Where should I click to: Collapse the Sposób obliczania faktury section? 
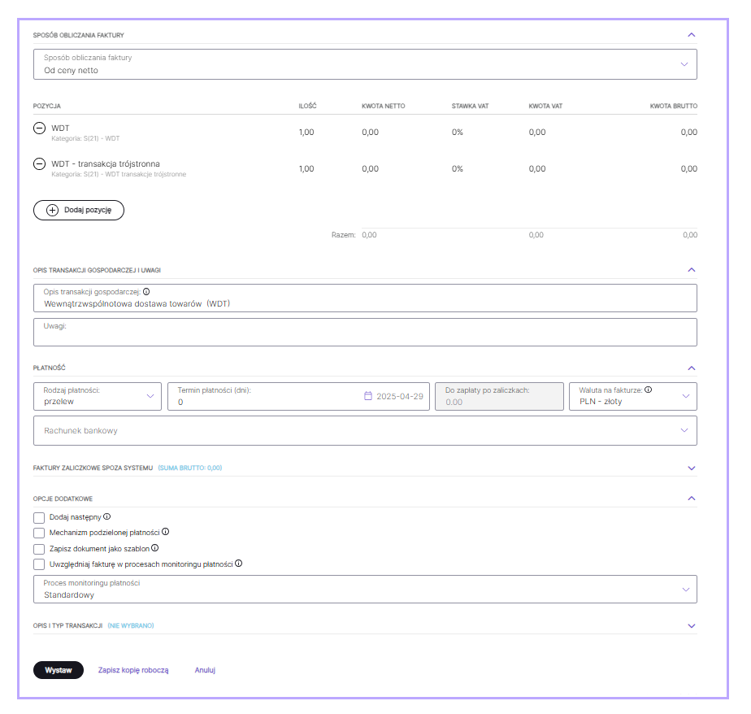pyautogui.click(x=691, y=35)
